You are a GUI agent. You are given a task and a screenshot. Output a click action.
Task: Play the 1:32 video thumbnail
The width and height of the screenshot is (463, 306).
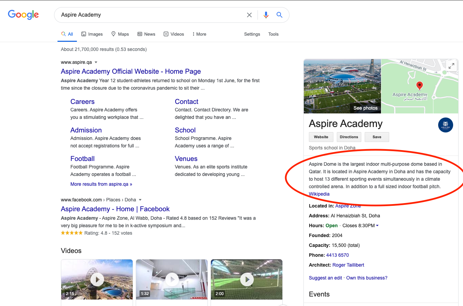tap(172, 280)
